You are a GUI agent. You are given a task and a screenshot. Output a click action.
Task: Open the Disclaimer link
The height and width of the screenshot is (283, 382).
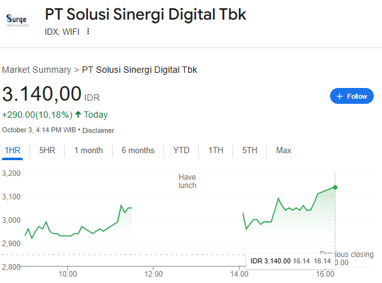(98, 130)
